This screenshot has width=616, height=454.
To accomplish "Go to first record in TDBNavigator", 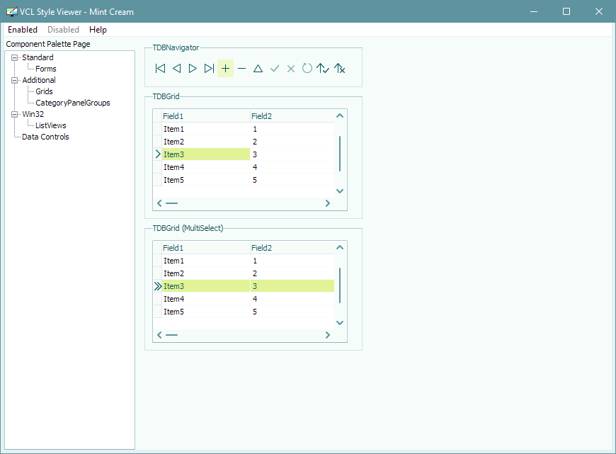I will [x=160, y=69].
